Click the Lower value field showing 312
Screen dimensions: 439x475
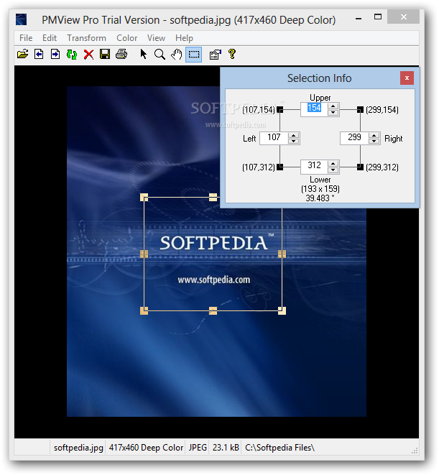pos(314,166)
